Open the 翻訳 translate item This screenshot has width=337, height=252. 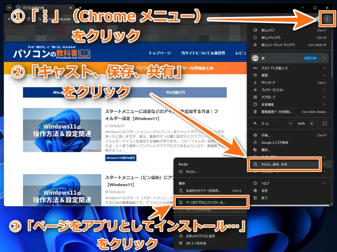click(x=290, y=150)
